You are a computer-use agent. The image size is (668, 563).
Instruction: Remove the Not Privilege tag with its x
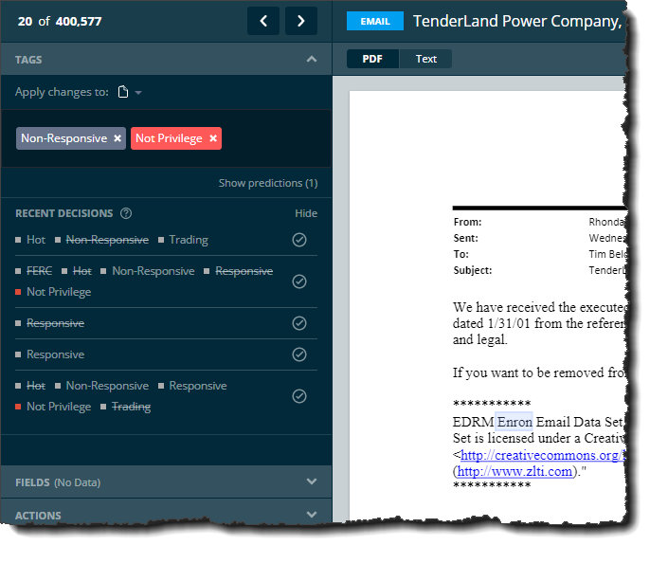[x=213, y=138]
